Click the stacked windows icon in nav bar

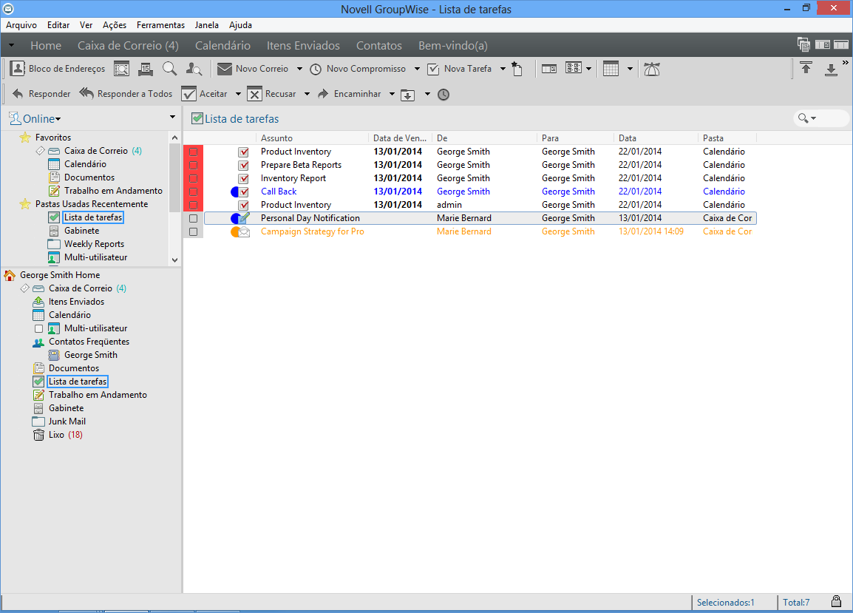(x=803, y=44)
